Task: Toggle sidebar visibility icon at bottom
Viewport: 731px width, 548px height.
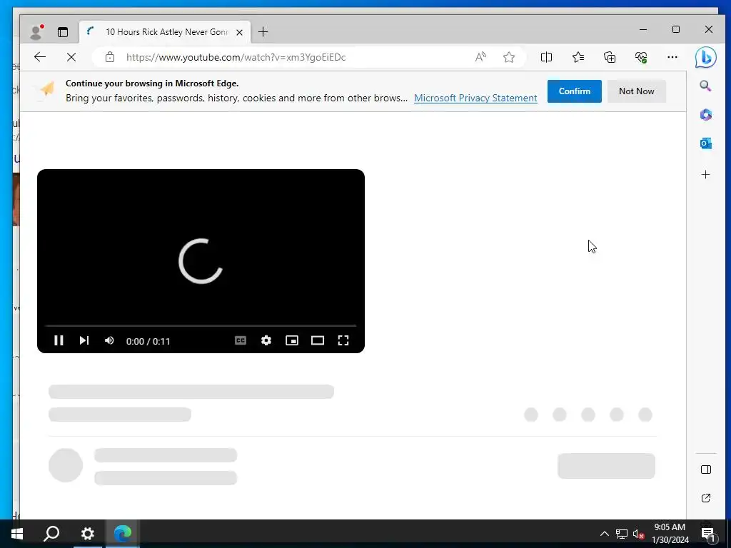Action: pyautogui.click(x=706, y=470)
